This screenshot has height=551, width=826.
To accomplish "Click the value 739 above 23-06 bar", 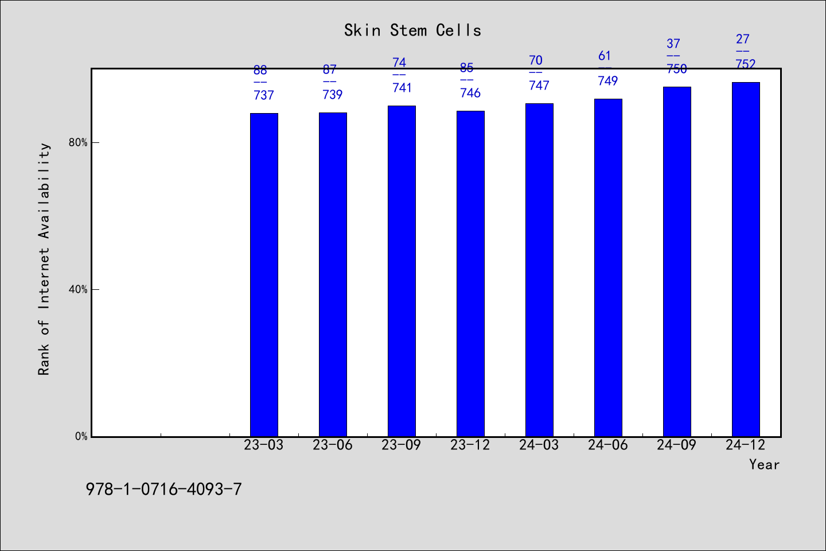I will click(x=333, y=95).
